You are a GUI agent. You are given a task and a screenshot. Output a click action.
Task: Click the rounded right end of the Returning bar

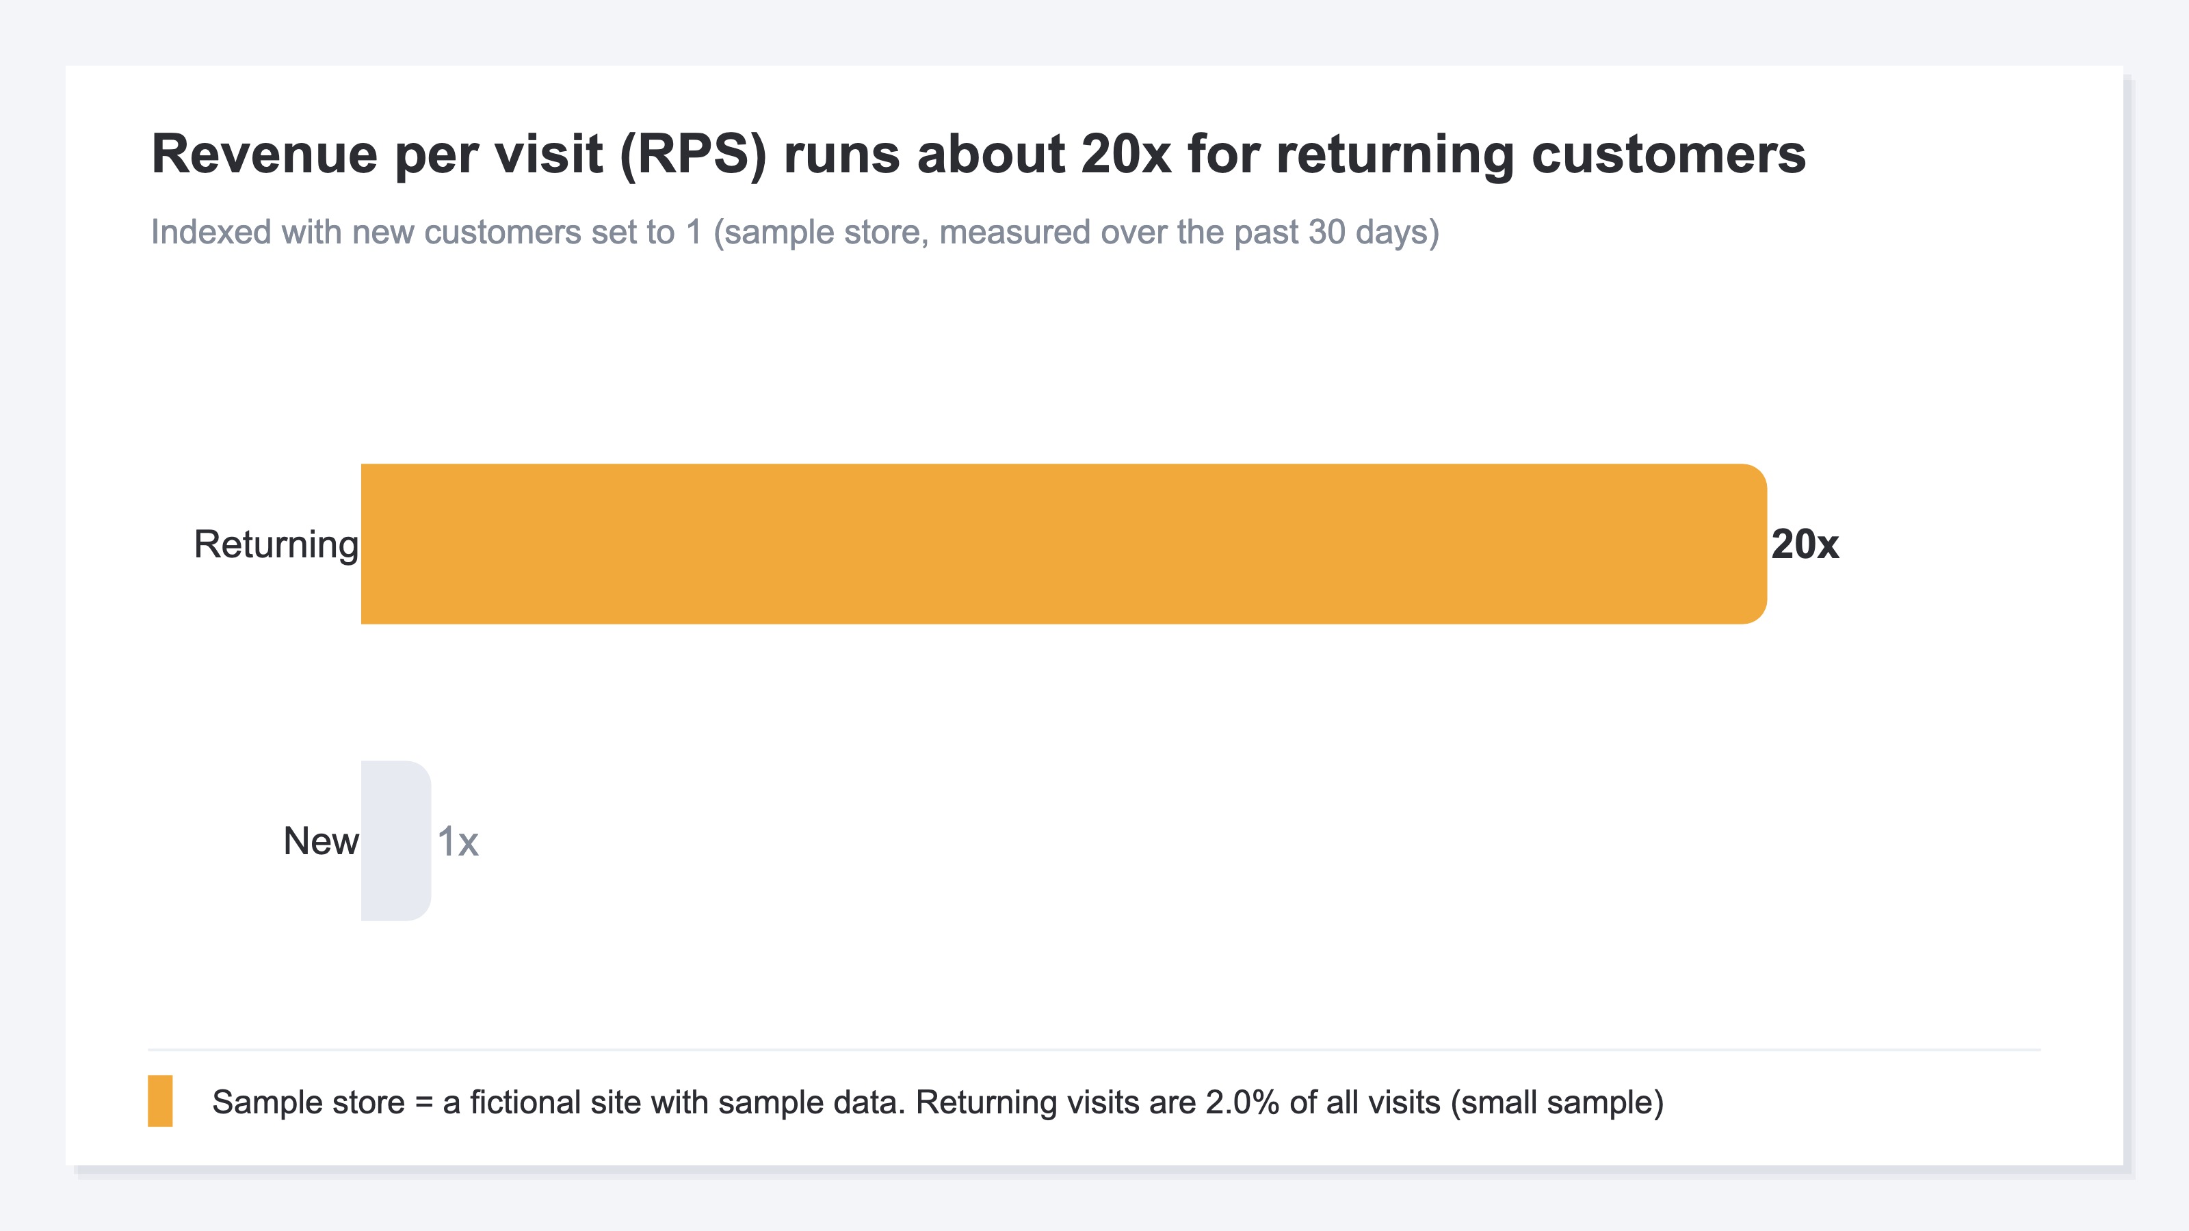click(x=1751, y=544)
